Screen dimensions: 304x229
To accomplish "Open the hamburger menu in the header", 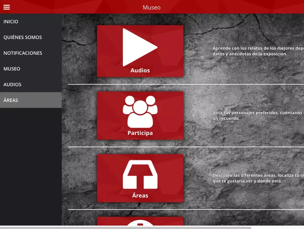I will [7, 7].
